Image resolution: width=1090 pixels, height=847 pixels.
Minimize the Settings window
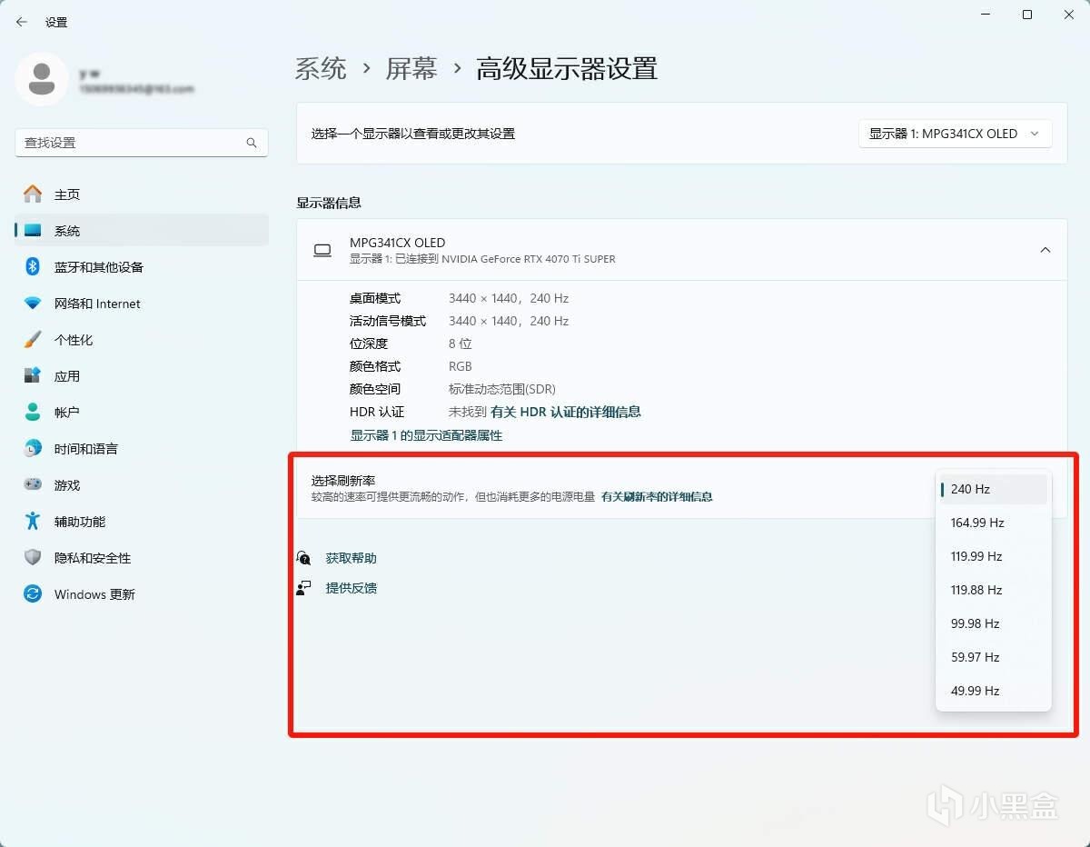coord(986,15)
